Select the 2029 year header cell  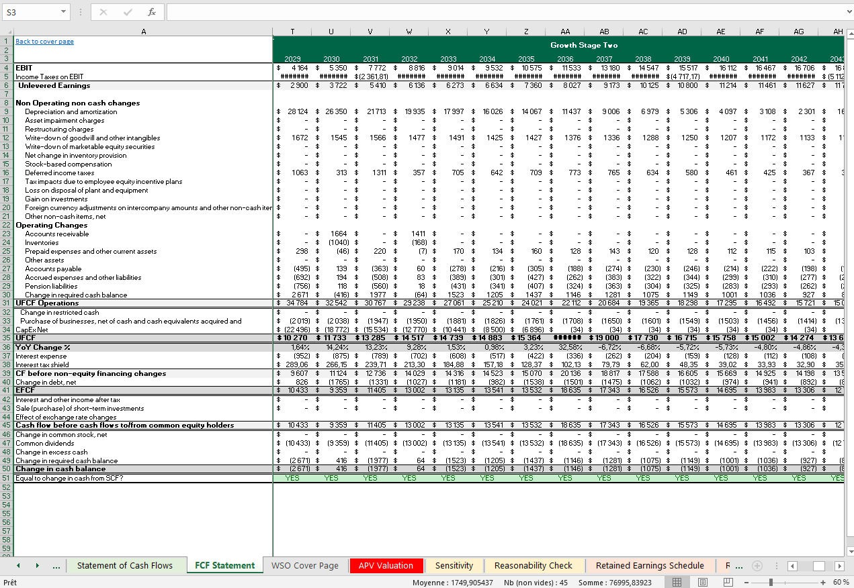(x=292, y=59)
